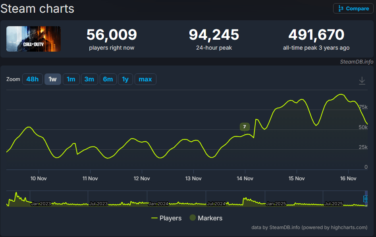Click the SteamDB.info watermark below stats
The image size is (376, 237).
pyautogui.click(x=356, y=62)
